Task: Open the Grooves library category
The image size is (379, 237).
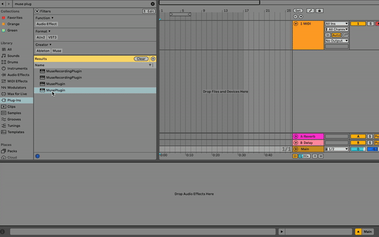Action: click(x=14, y=119)
